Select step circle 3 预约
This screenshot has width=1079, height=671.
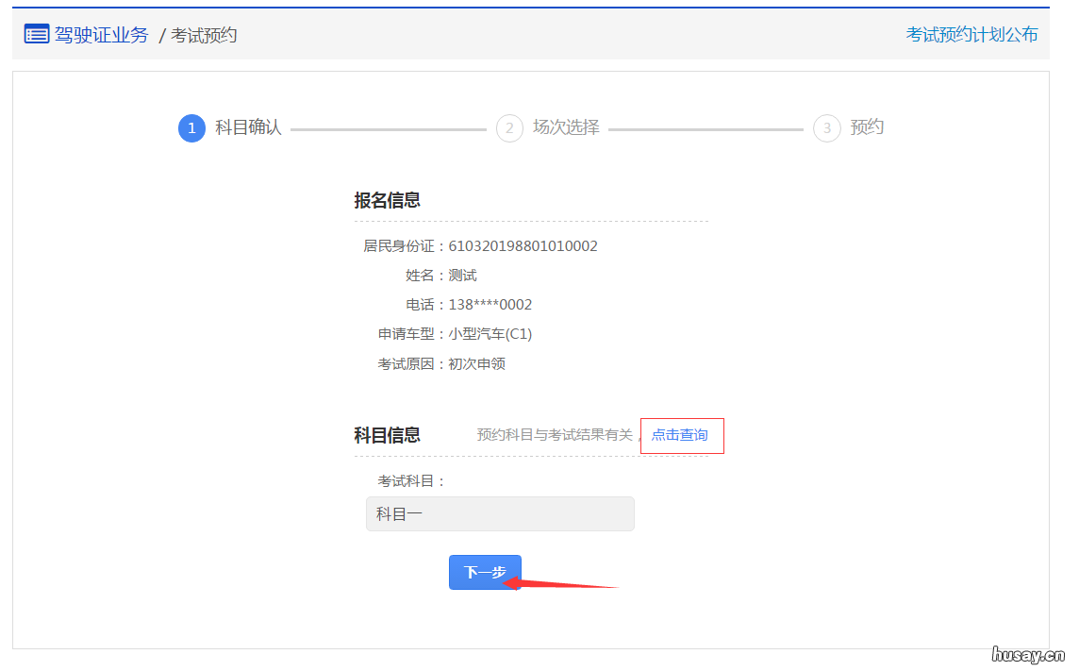click(x=825, y=128)
